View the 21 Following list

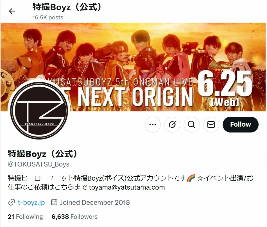click(x=25, y=217)
